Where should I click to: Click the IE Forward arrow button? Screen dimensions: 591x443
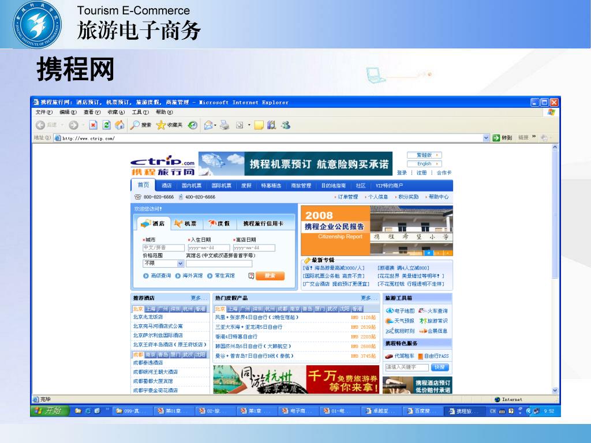[73, 125]
